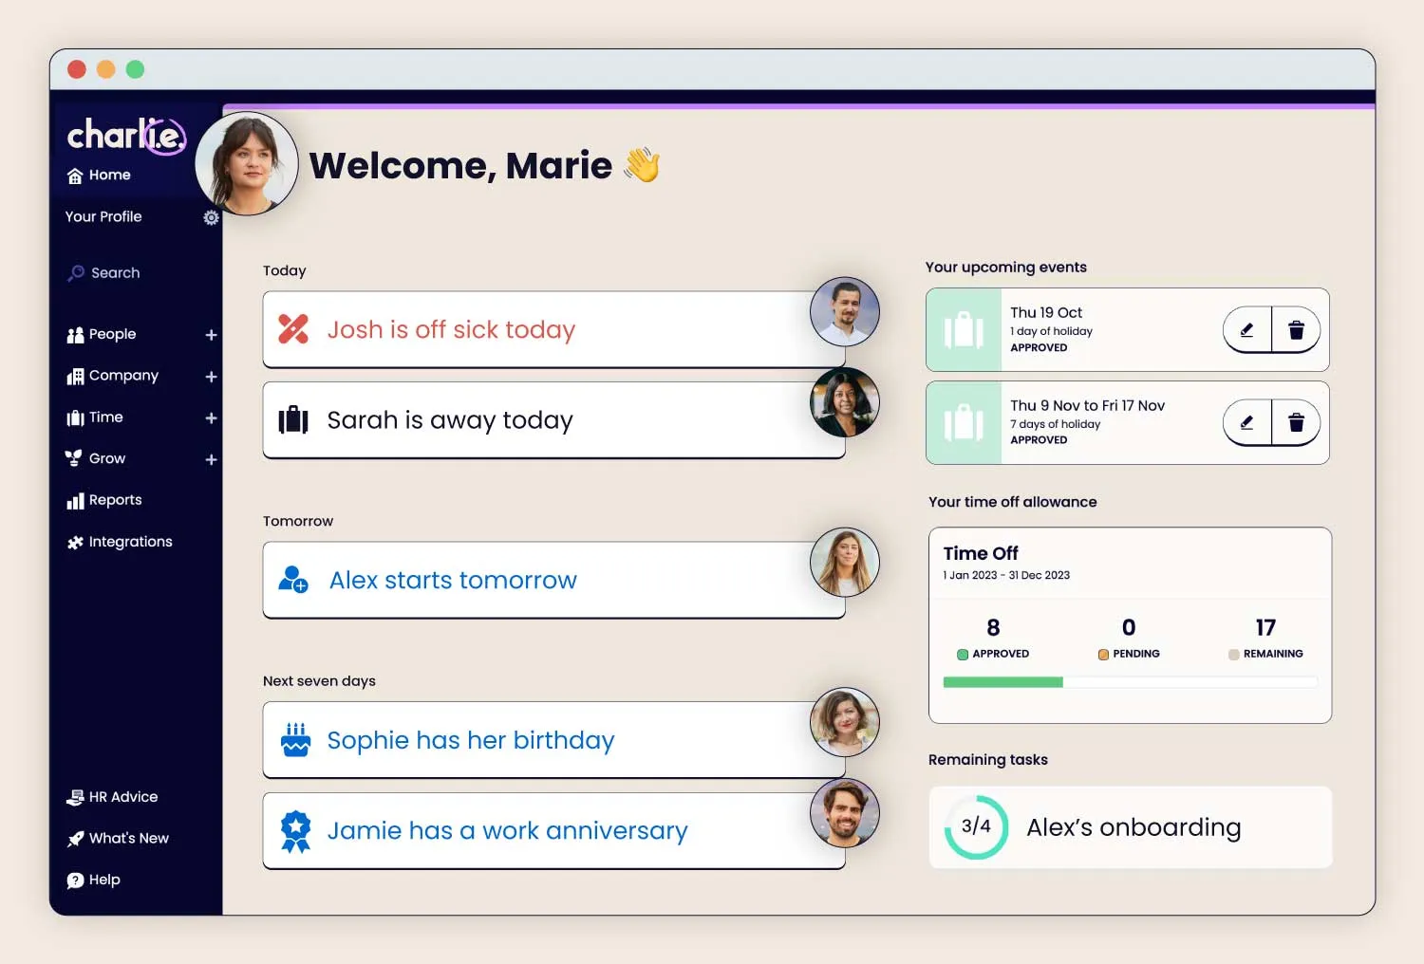Expand the Time section plus icon
This screenshot has width=1424, height=964.
coord(211,418)
